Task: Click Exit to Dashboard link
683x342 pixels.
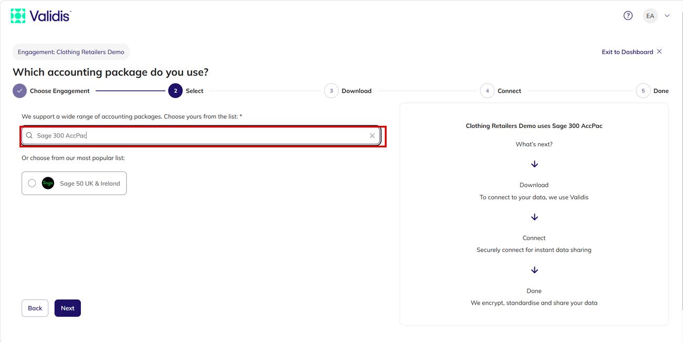Action: click(632, 52)
